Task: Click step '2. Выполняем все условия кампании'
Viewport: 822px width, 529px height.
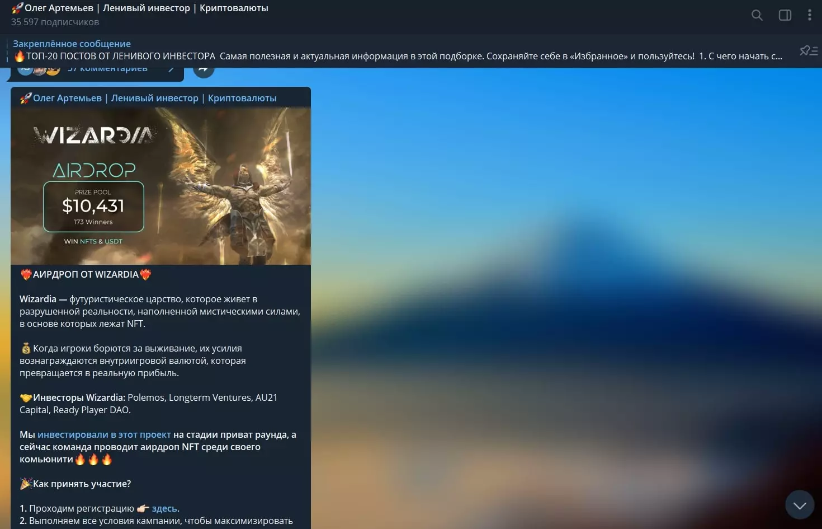Action: click(x=156, y=521)
